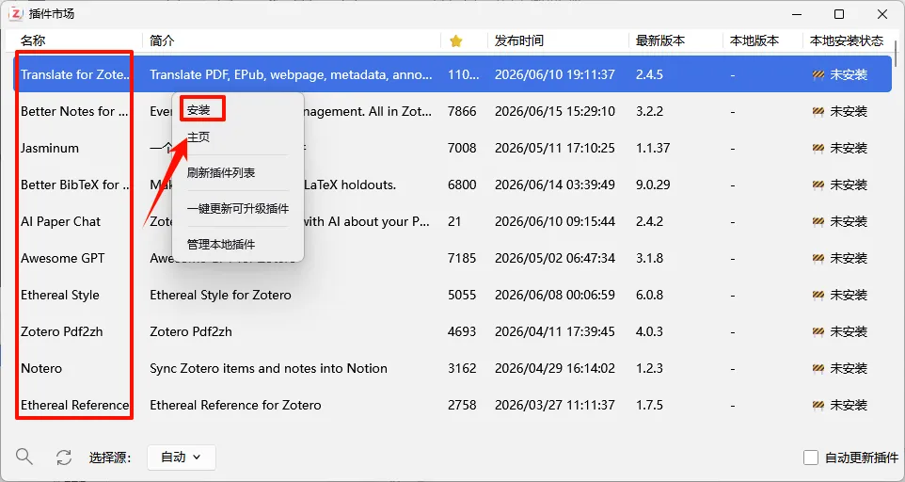Sort by 本地版本 column header
The width and height of the screenshot is (905, 482).
pos(754,41)
